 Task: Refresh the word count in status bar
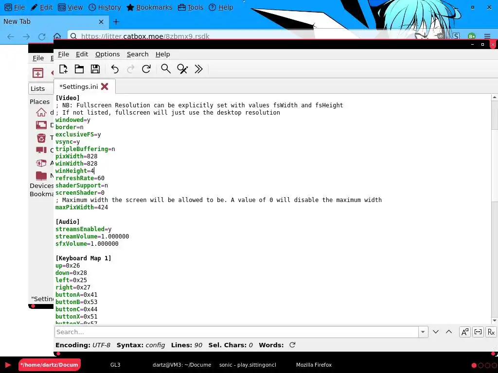click(x=292, y=345)
